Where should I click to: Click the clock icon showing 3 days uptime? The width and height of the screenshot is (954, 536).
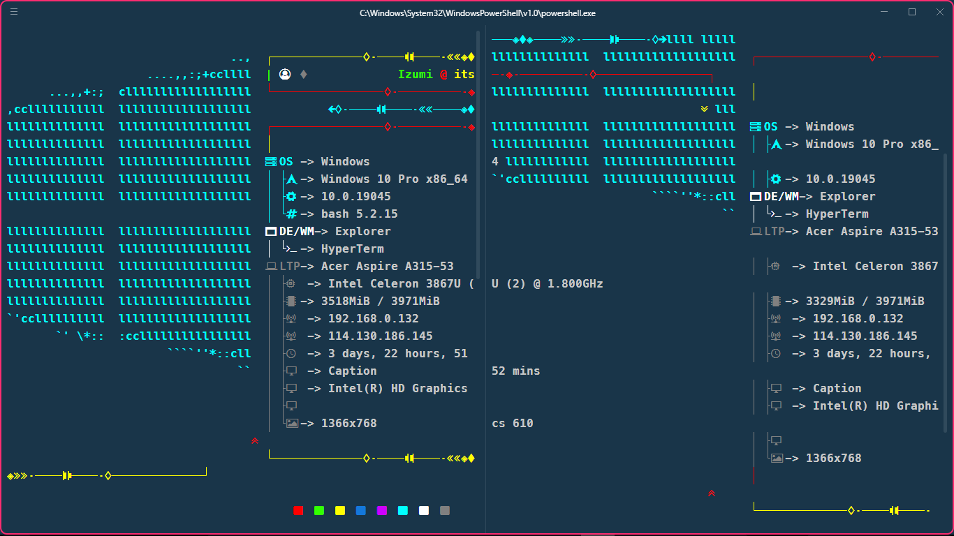292,353
